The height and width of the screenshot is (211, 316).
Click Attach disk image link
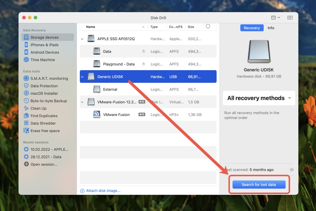click(100, 191)
